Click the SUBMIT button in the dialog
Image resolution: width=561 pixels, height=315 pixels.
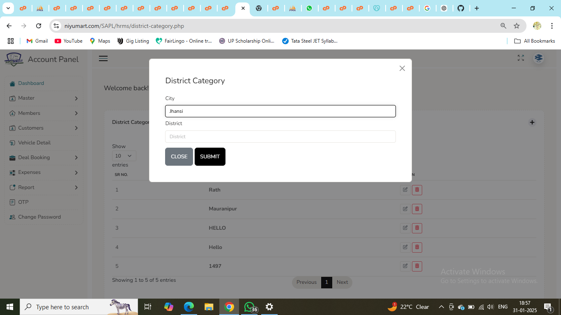coord(210,157)
